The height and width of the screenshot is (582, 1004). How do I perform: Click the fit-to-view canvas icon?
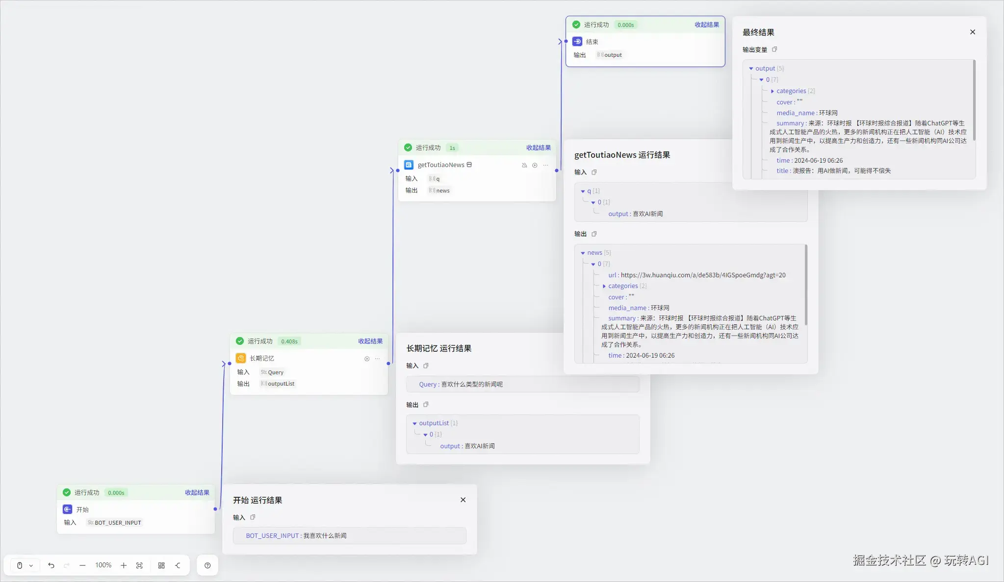[x=139, y=565]
